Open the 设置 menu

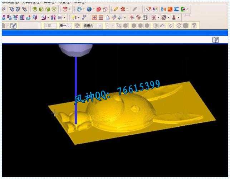(x=65, y=3)
